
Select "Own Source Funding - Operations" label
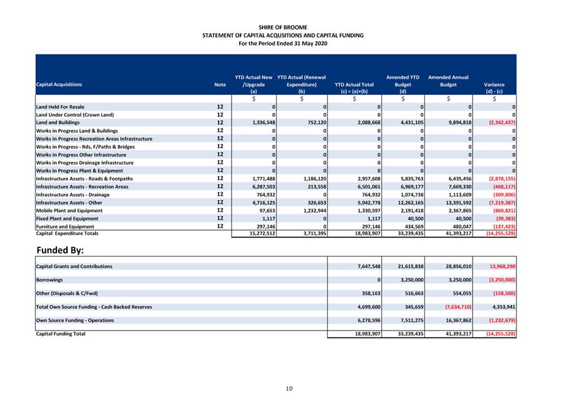click(x=75, y=321)
